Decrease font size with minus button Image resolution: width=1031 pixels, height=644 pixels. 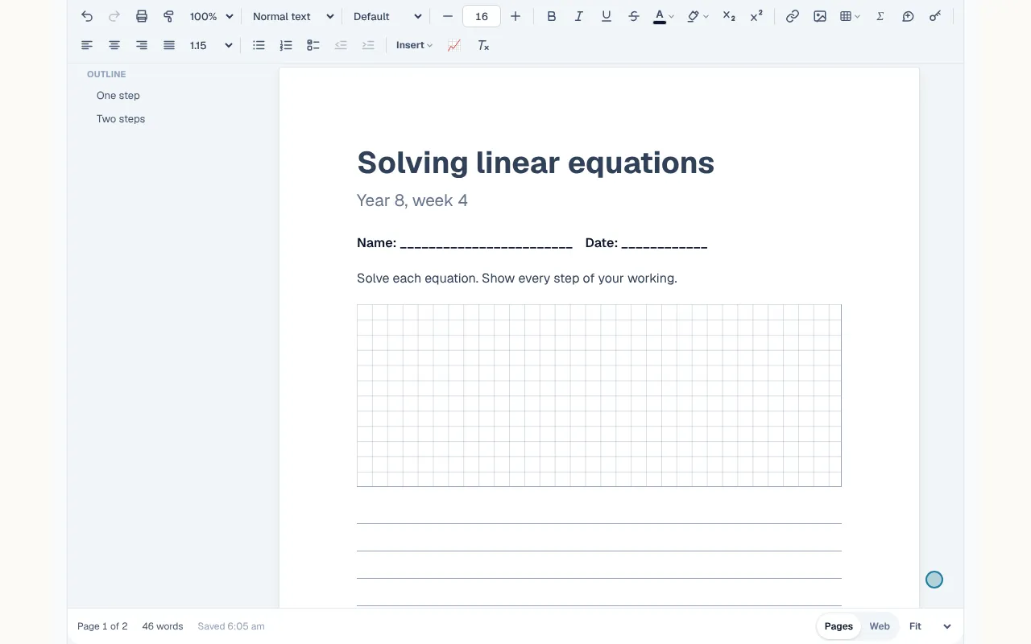(448, 16)
